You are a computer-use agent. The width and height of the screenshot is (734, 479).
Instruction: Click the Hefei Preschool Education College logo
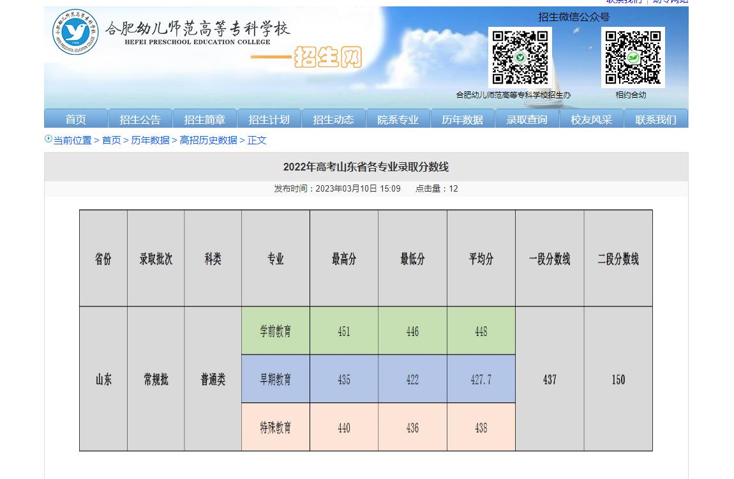(x=75, y=32)
